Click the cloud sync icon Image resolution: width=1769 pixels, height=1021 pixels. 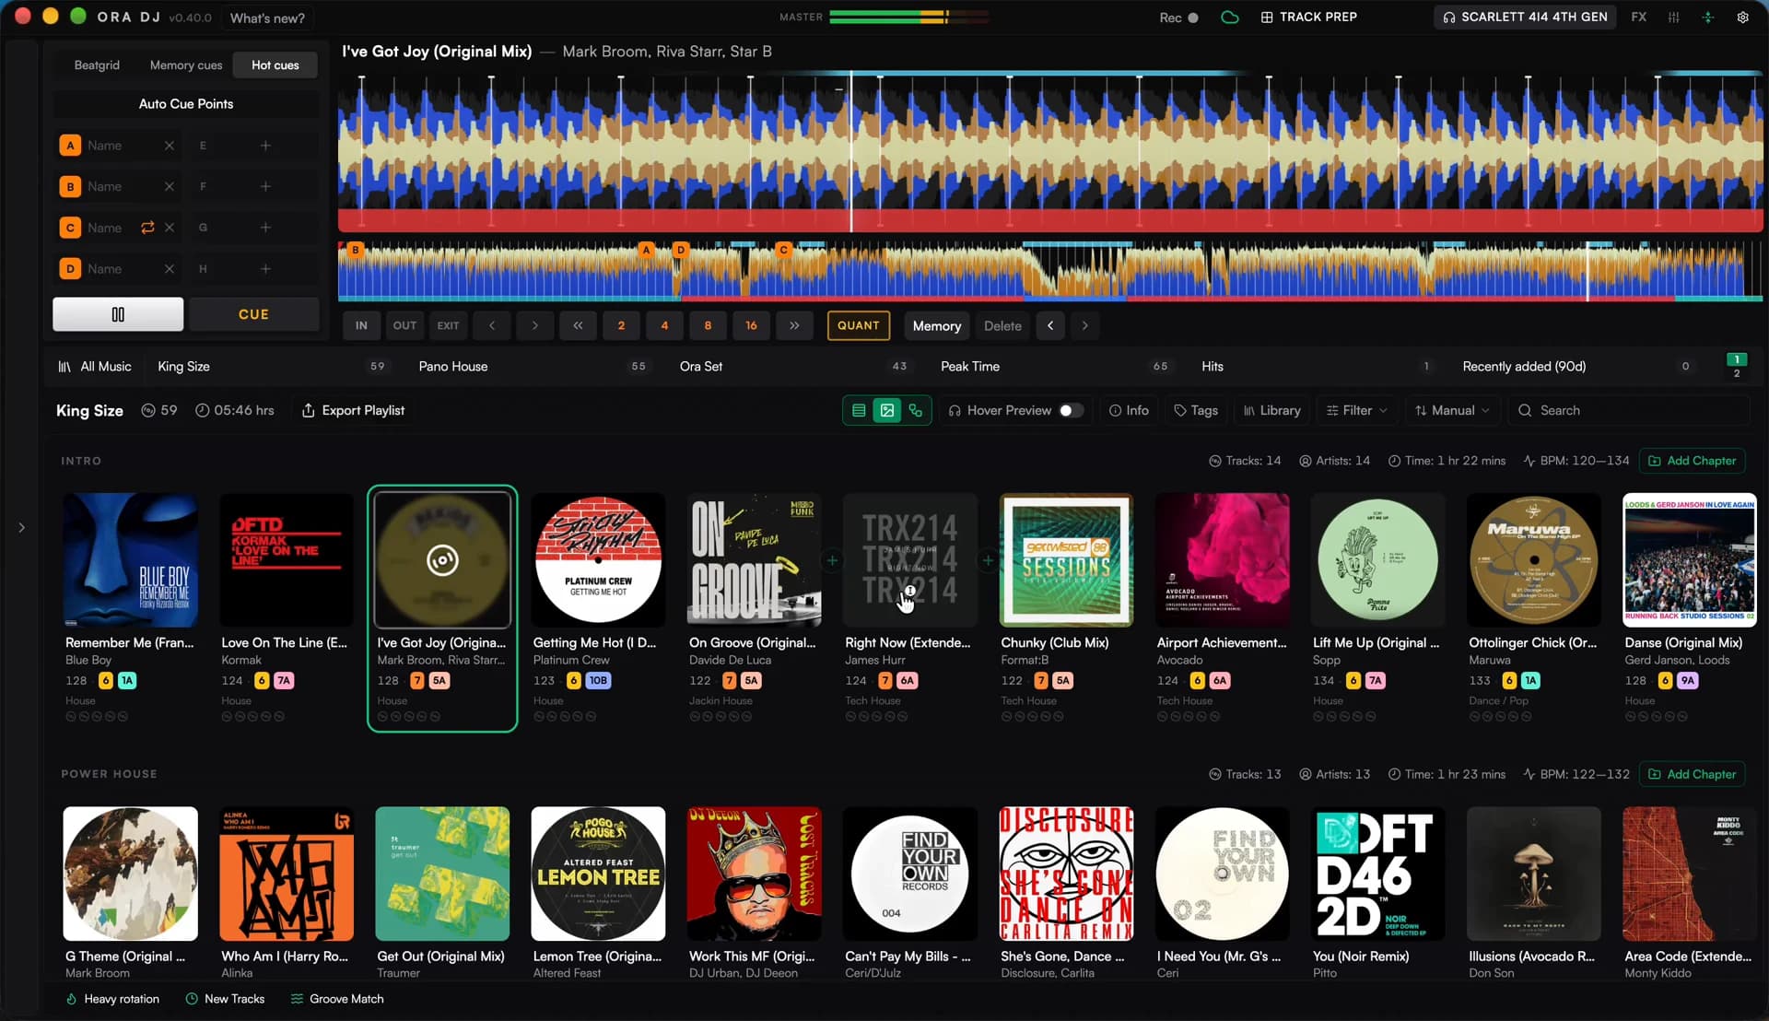coord(1229,18)
